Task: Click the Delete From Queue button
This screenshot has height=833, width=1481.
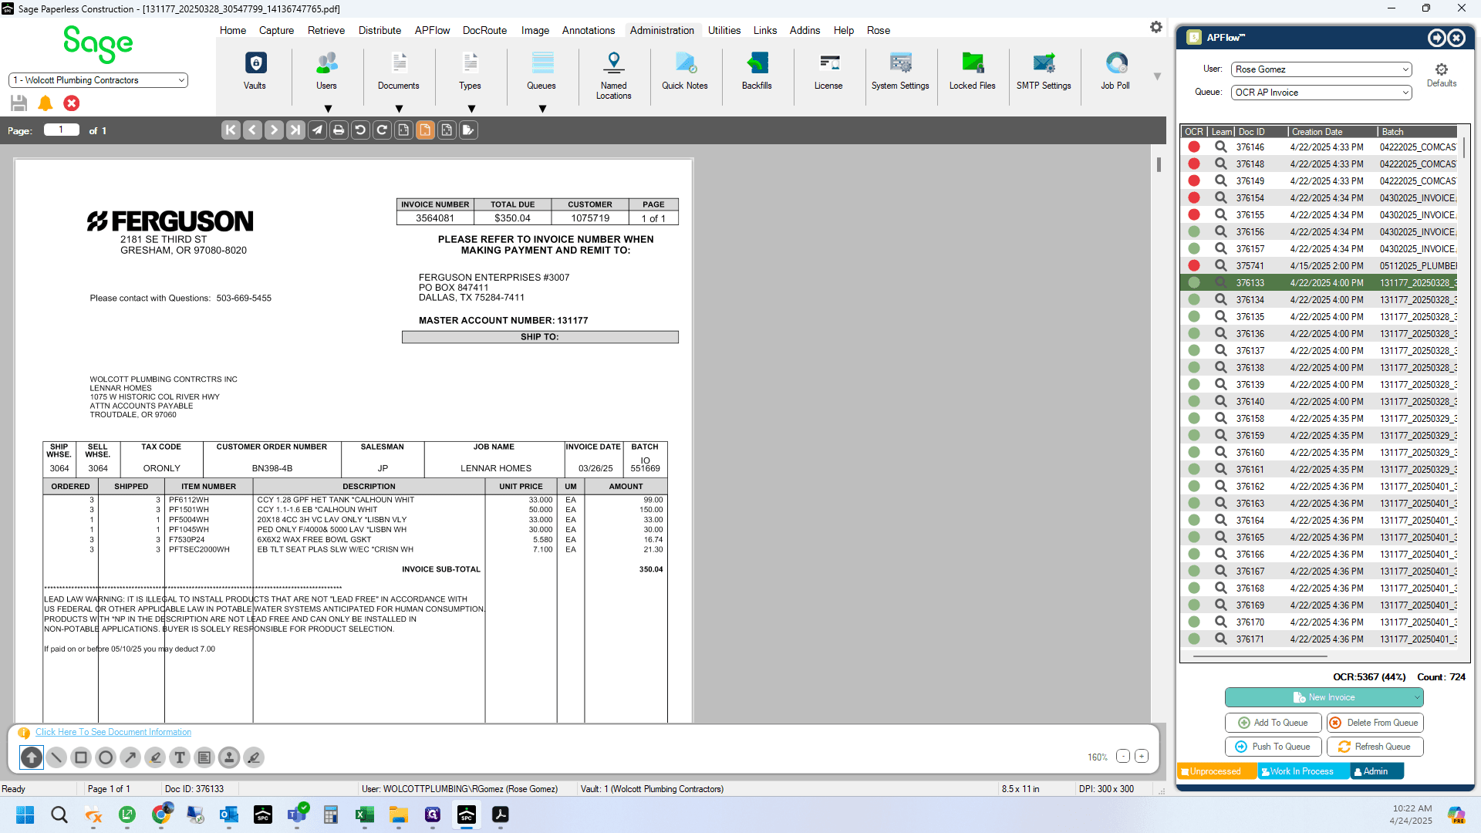Action: 1375,723
